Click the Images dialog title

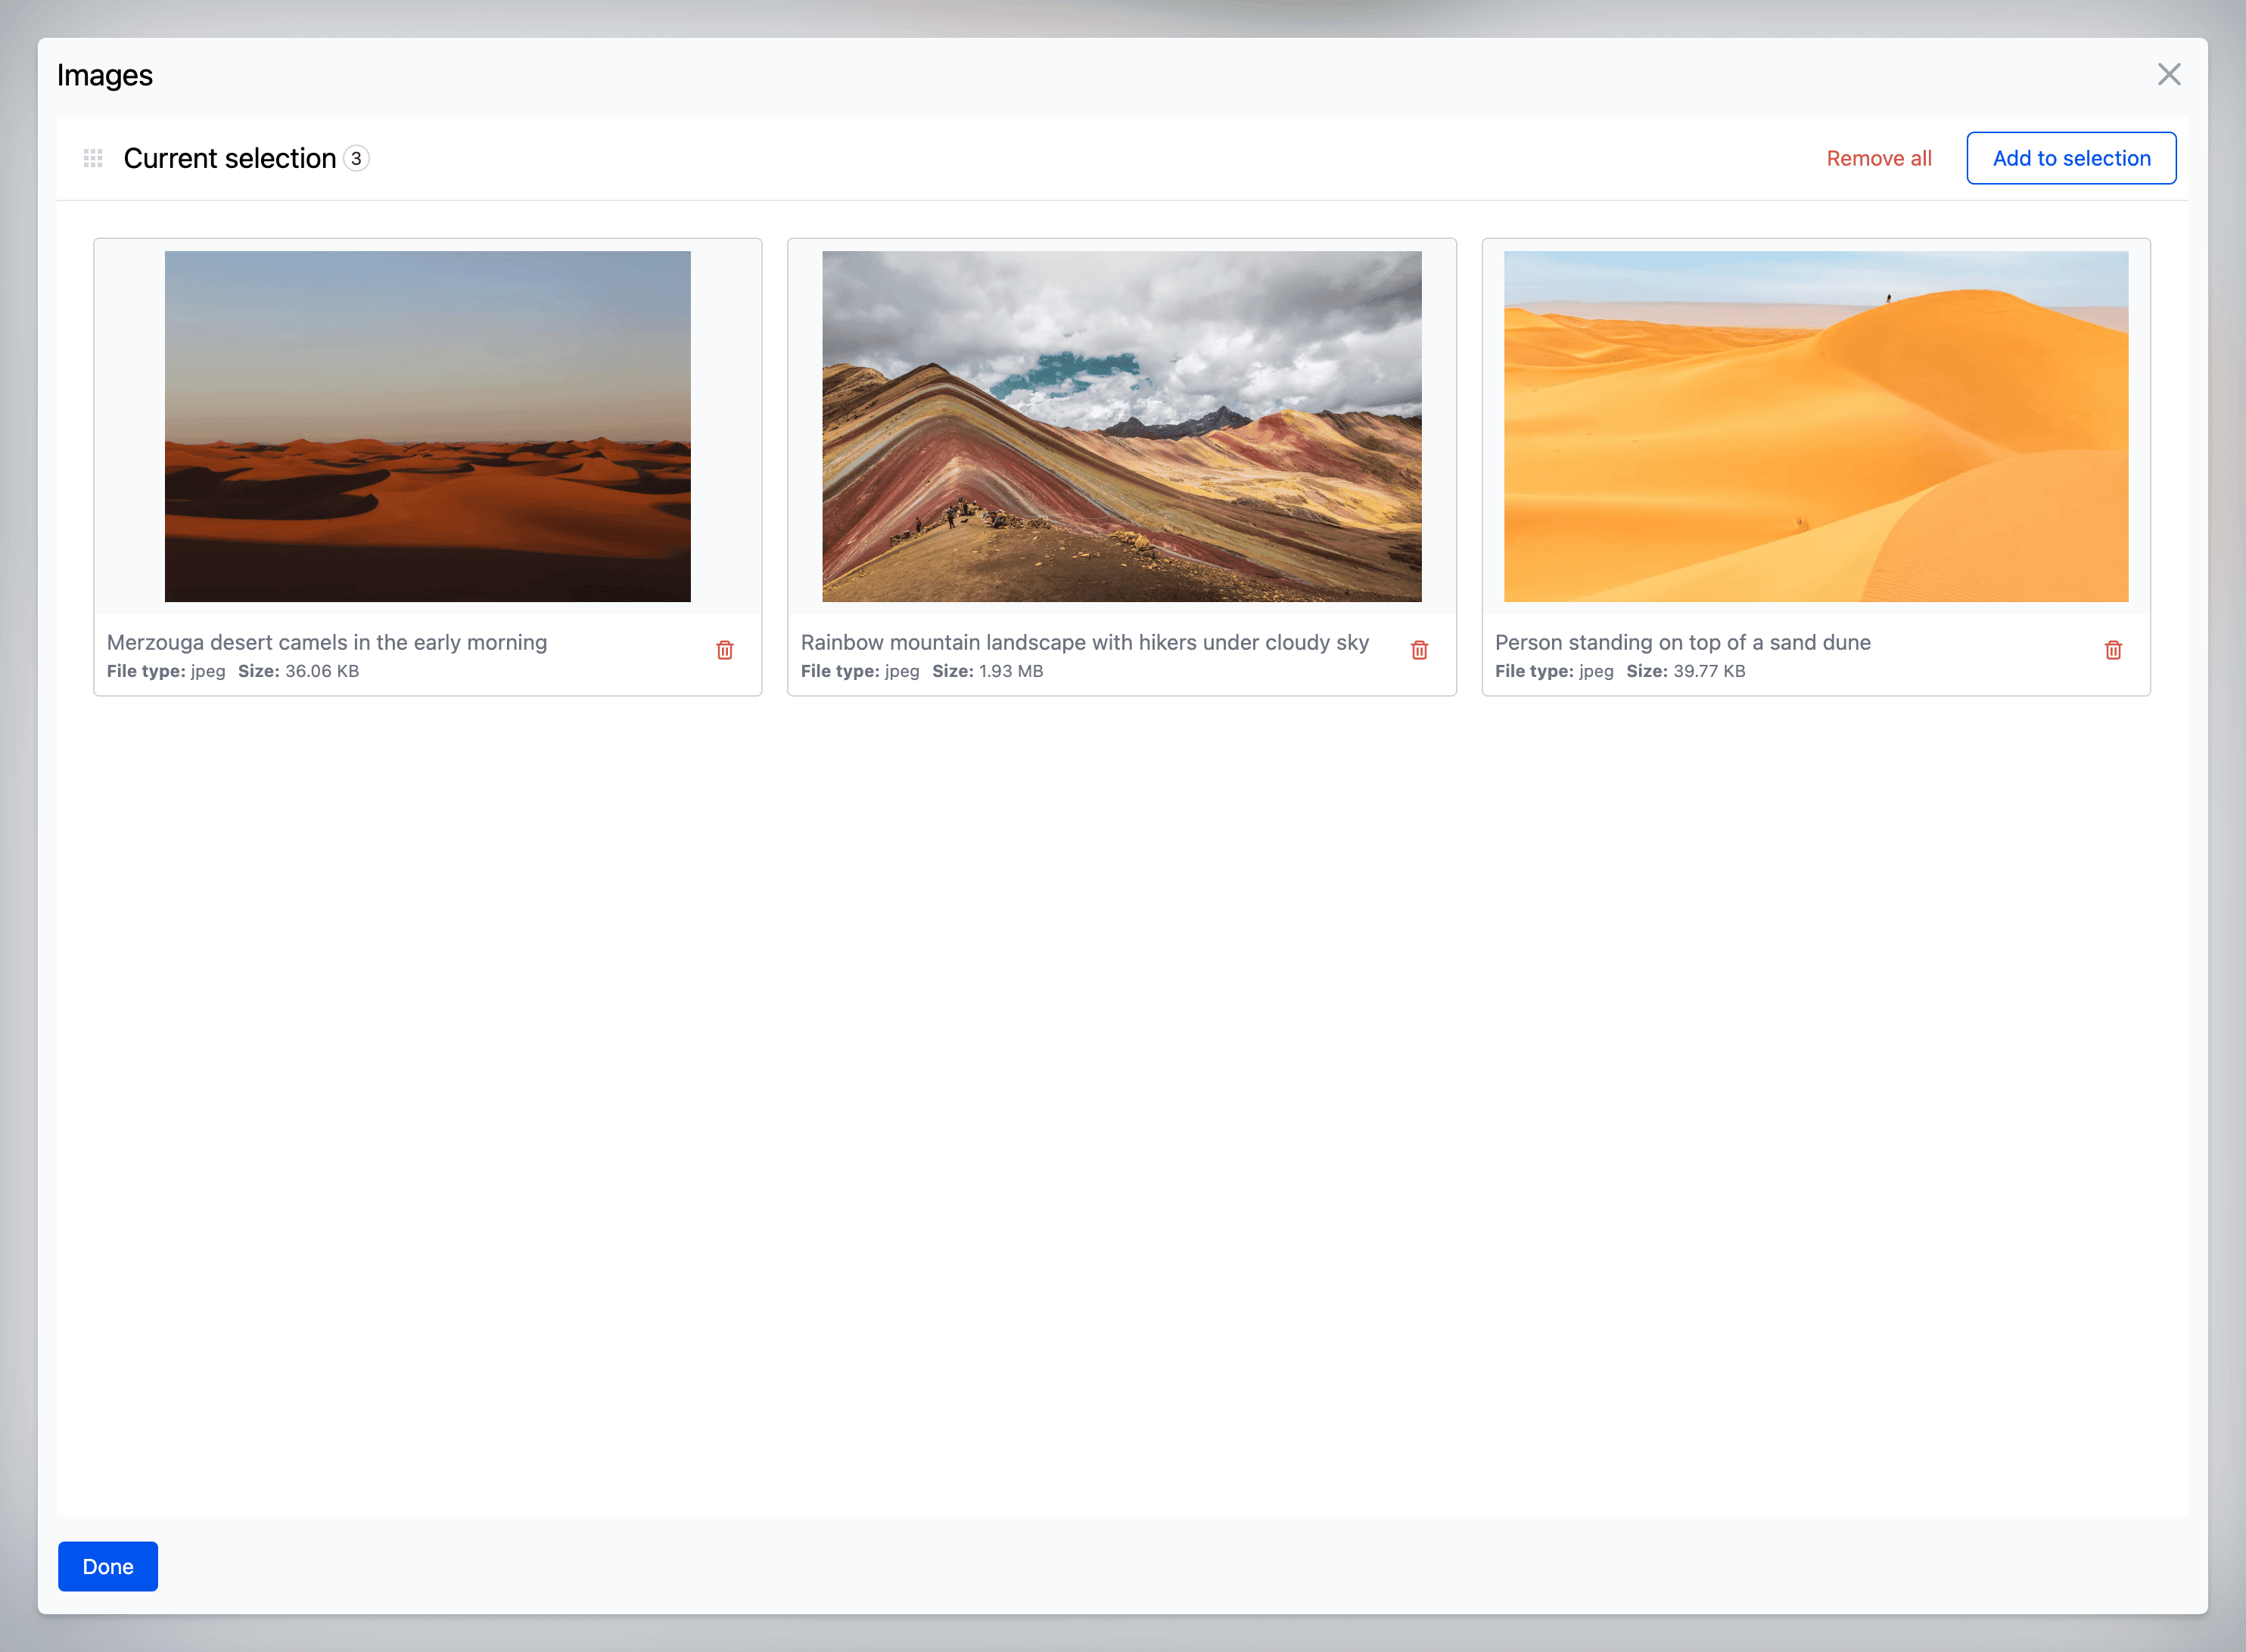(105, 75)
